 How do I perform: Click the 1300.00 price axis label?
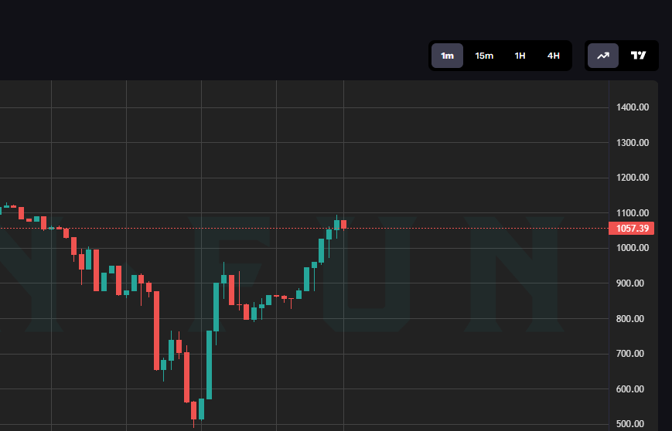[x=633, y=143]
